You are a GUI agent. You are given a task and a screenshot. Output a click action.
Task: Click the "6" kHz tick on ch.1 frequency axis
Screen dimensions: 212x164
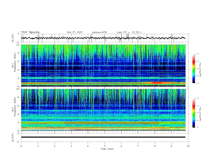click(19, 62)
